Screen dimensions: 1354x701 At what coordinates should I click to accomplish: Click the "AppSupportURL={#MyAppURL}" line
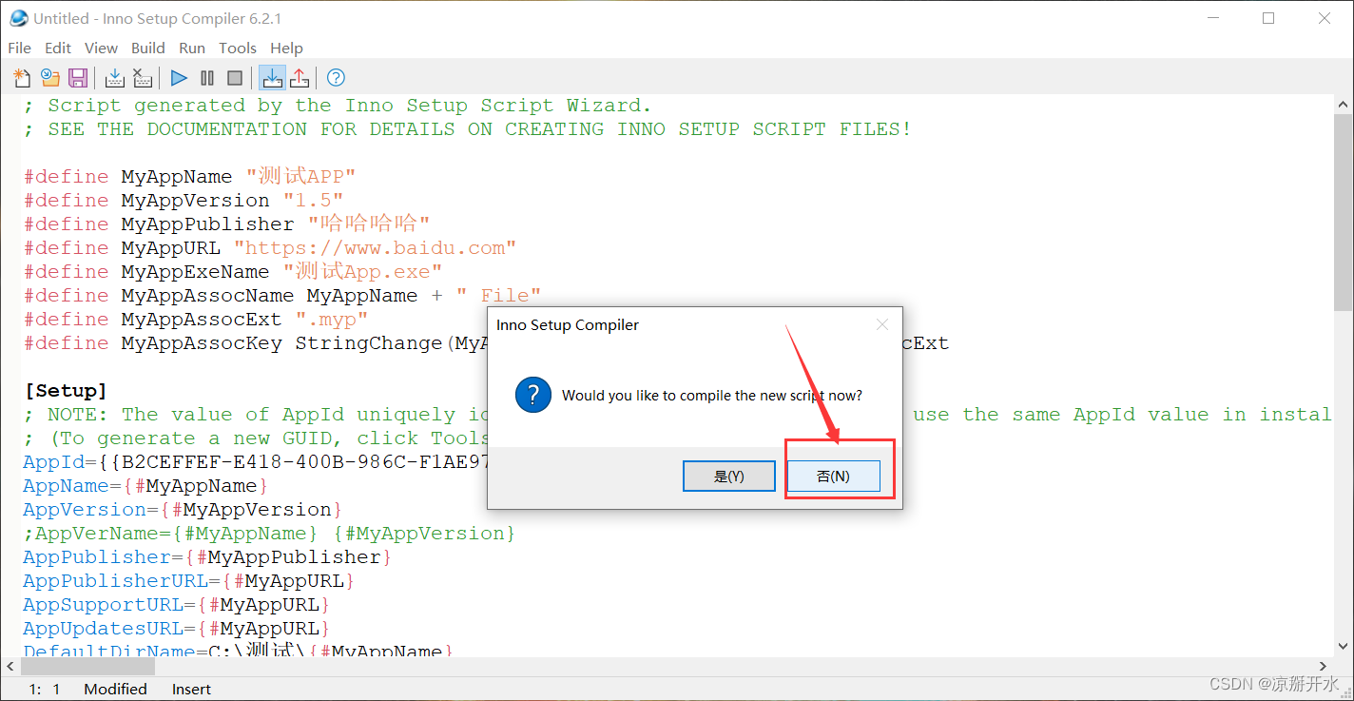pyautogui.click(x=177, y=605)
